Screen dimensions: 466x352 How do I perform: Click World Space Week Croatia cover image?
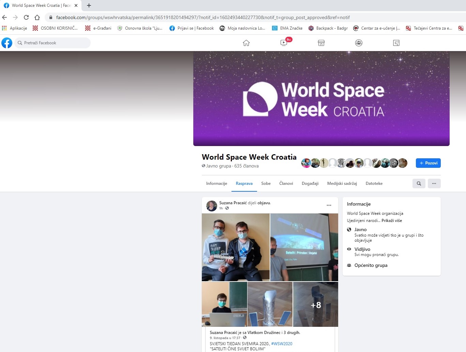click(321, 99)
